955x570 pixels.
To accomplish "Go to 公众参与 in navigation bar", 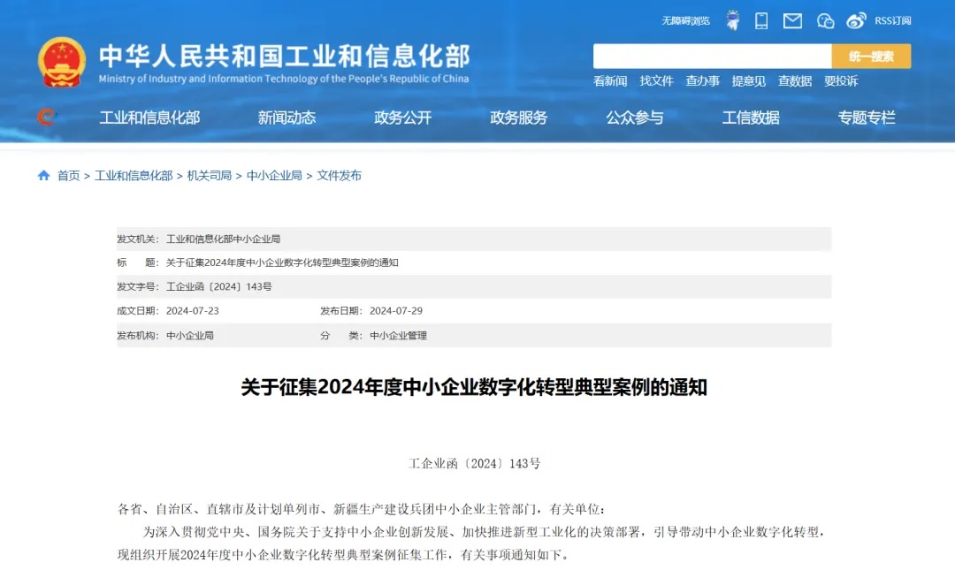I will click(634, 118).
